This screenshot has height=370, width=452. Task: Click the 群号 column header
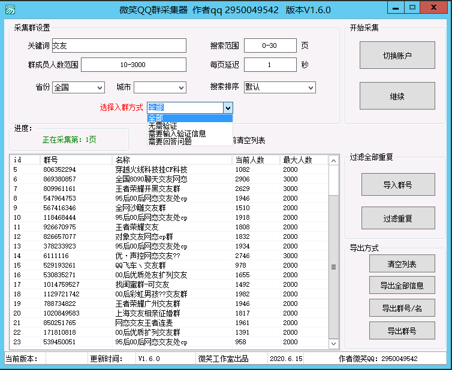76,160
